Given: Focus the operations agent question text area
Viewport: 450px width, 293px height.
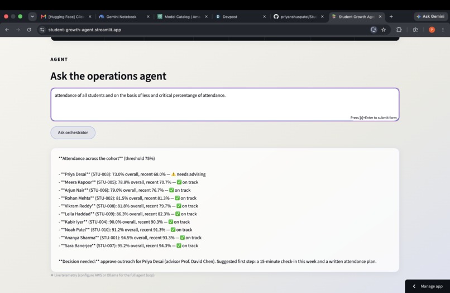Looking at the screenshot, I should click(224, 105).
